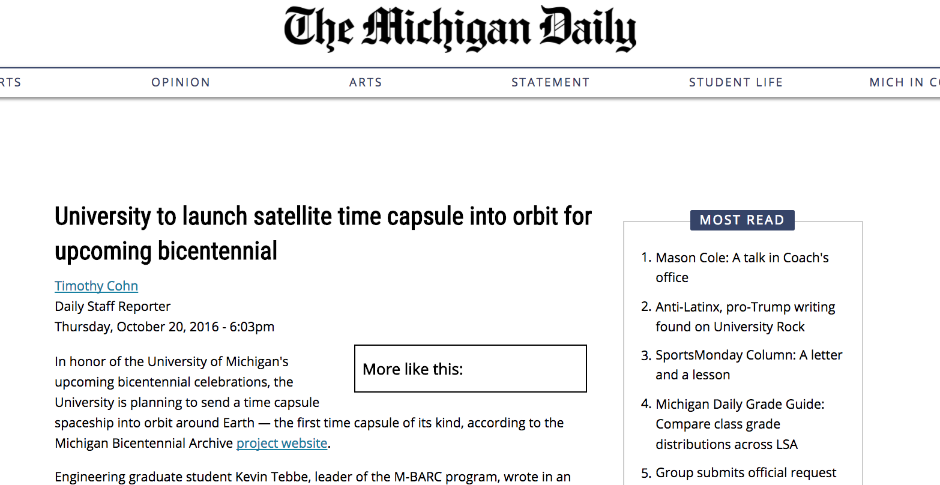Click the article headline about satellite time capsule
The width and height of the screenshot is (940, 485).
tap(323, 233)
